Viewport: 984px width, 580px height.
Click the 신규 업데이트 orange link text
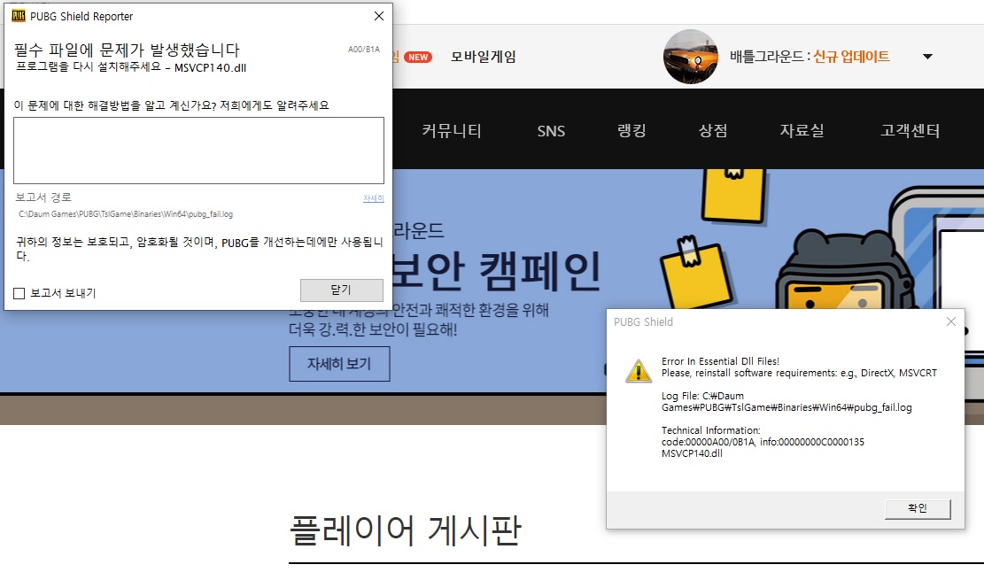[x=851, y=57]
